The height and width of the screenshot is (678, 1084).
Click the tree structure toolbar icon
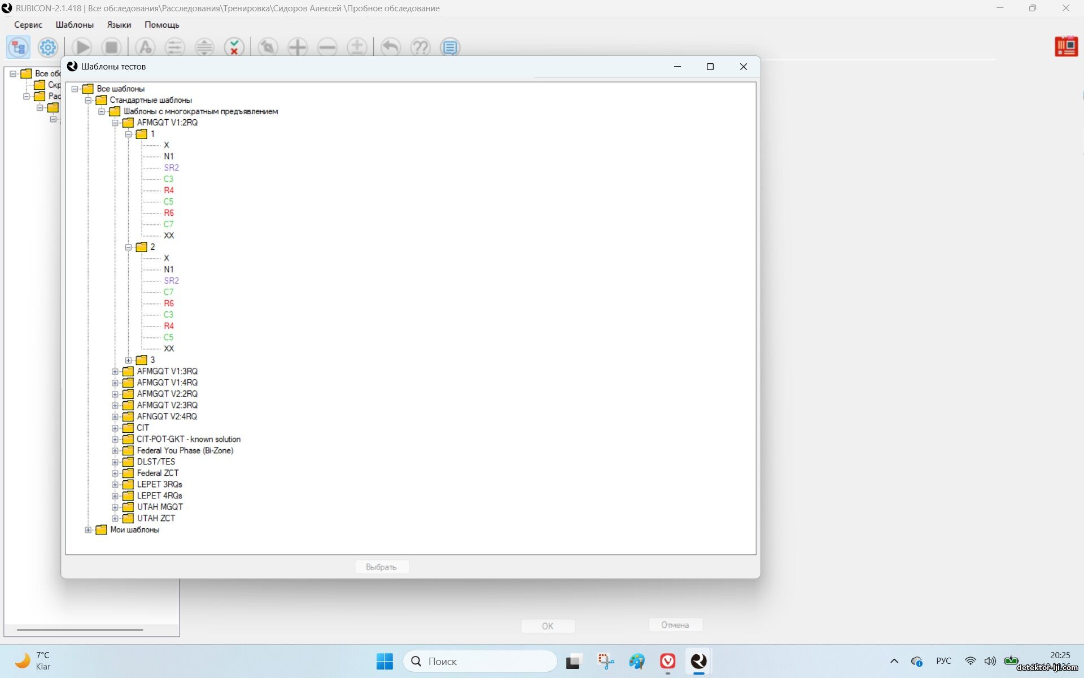18,47
